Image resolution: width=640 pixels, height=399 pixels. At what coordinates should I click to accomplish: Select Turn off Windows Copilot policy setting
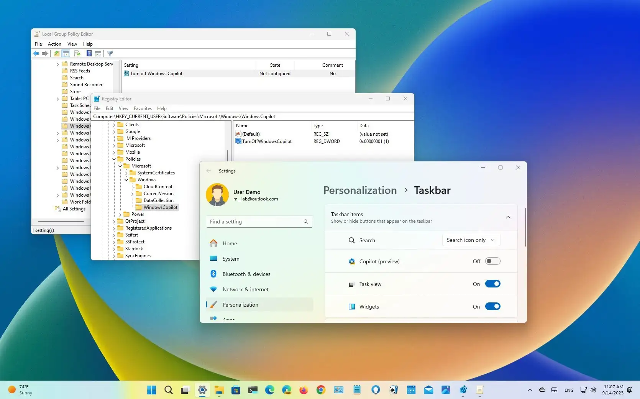[x=156, y=74]
